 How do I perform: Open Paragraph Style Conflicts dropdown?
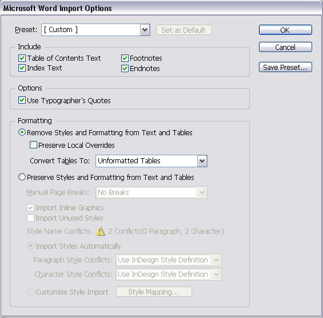tap(169, 260)
